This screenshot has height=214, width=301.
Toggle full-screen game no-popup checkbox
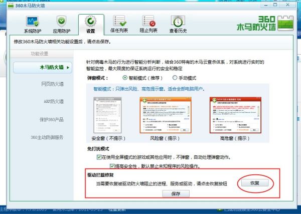tap(99, 157)
